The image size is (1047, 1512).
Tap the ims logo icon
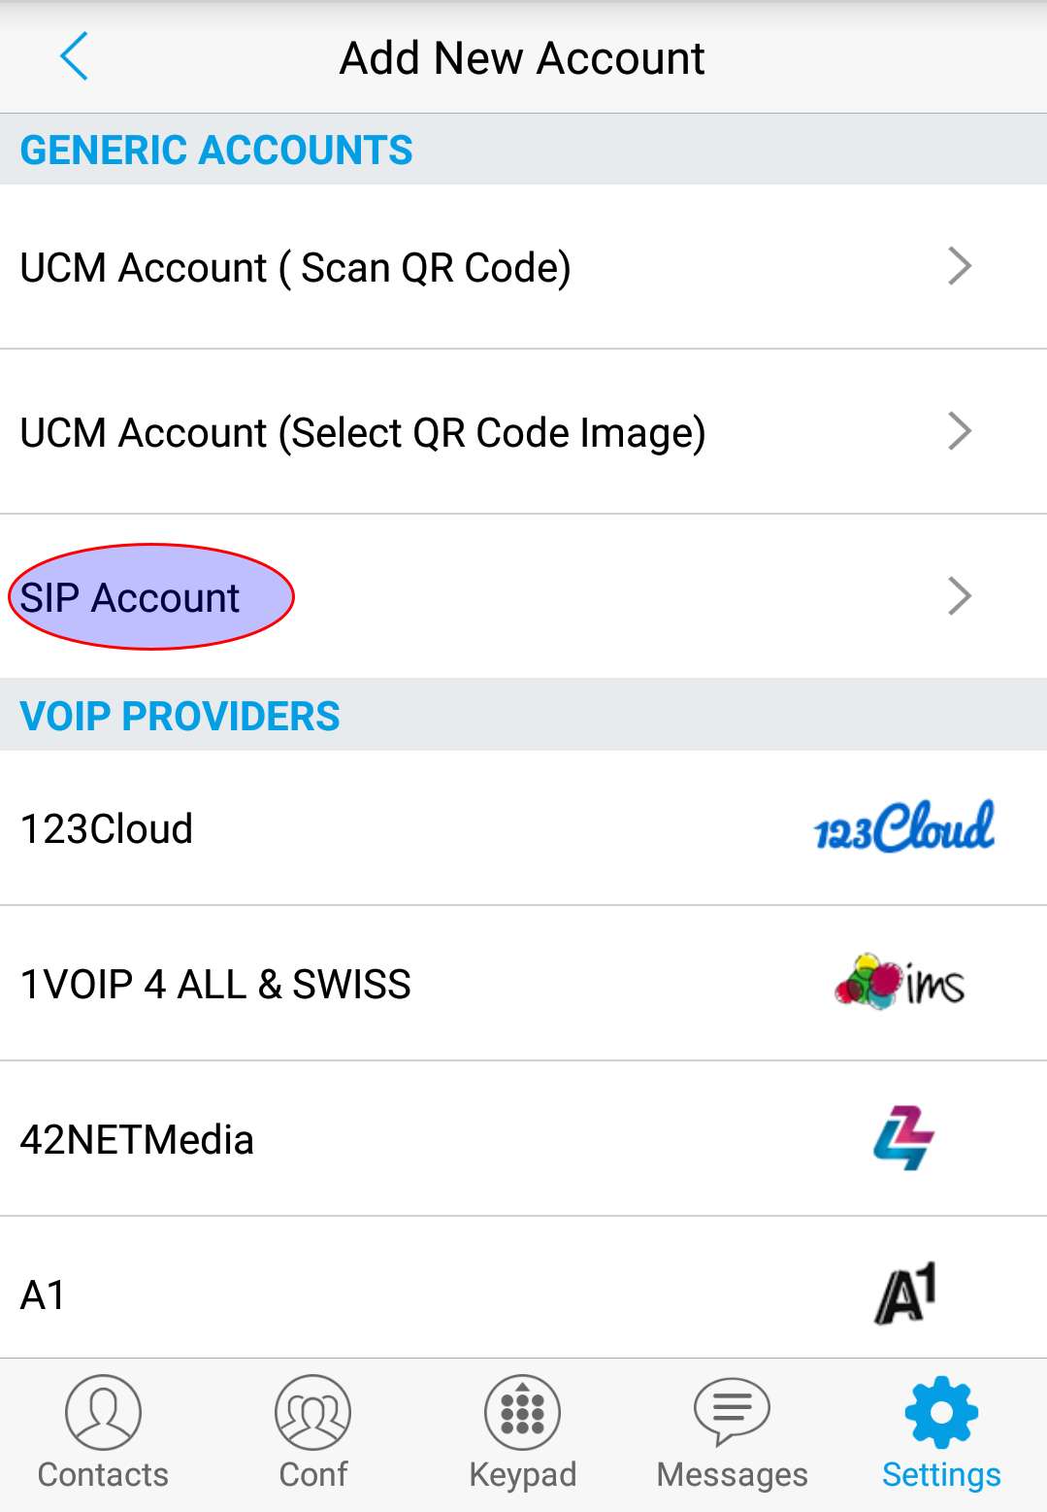[900, 983]
